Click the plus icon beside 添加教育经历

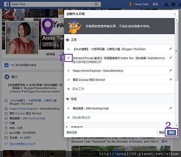68,118
